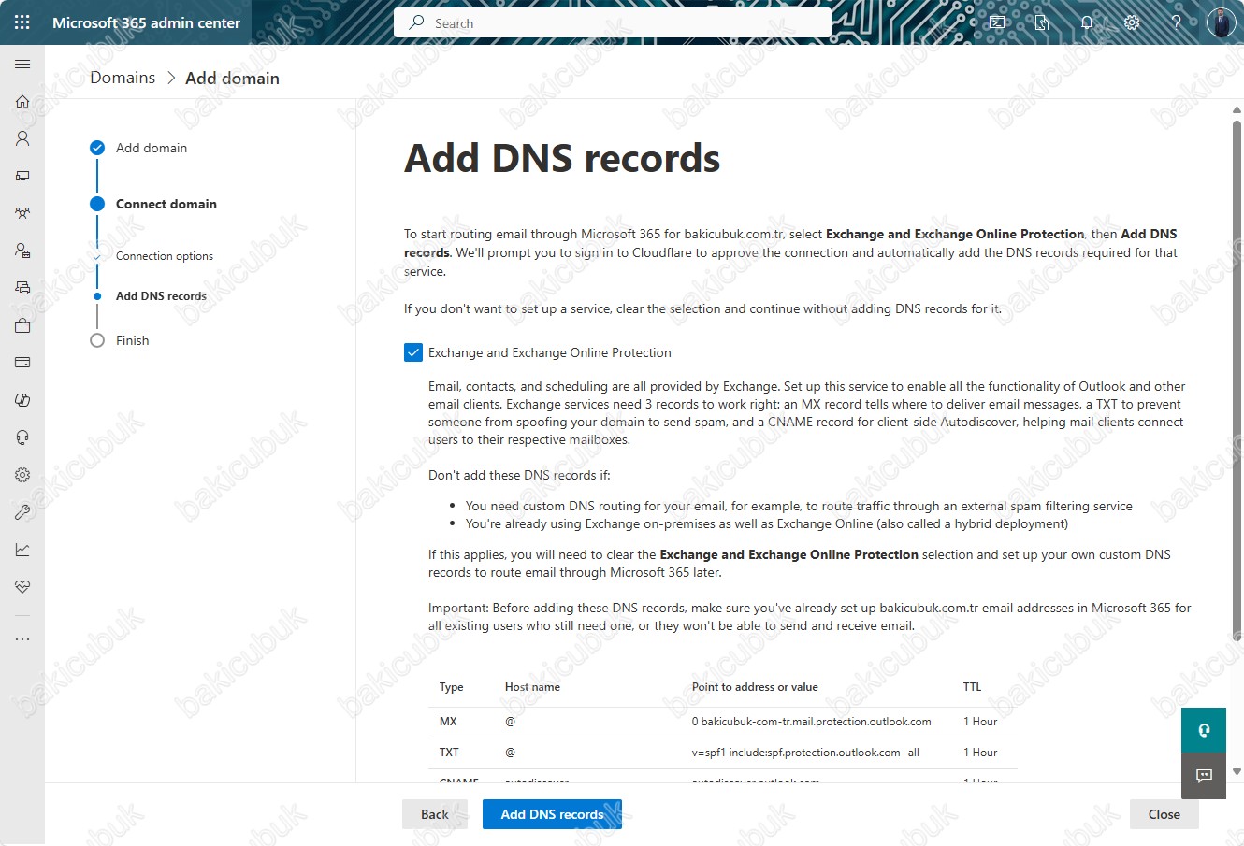Open Users from the sidebar person icon
This screenshot has height=846, width=1244.
[x=22, y=138]
